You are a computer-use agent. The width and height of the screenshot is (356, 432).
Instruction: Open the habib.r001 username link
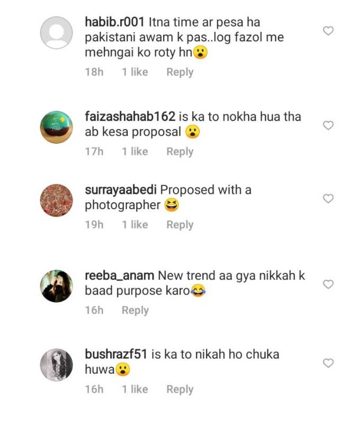(x=114, y=22)
